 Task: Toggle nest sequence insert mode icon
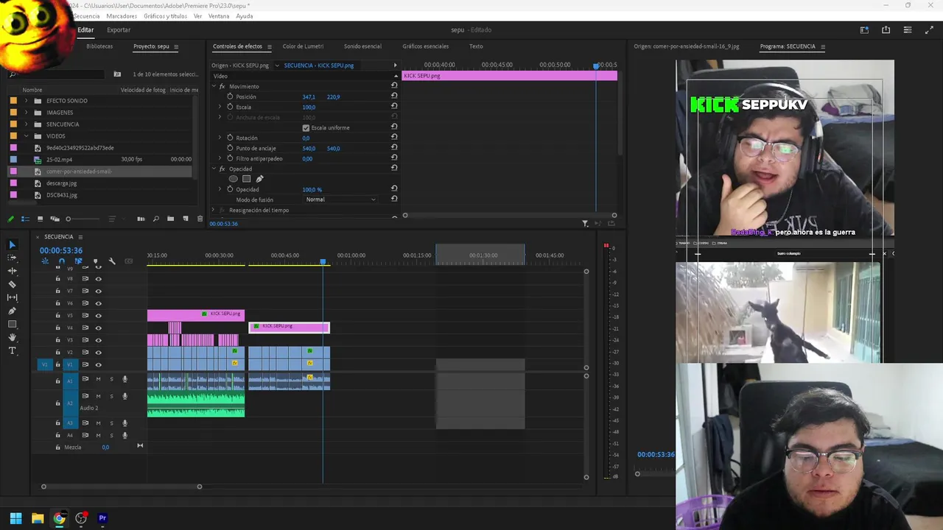45,261
